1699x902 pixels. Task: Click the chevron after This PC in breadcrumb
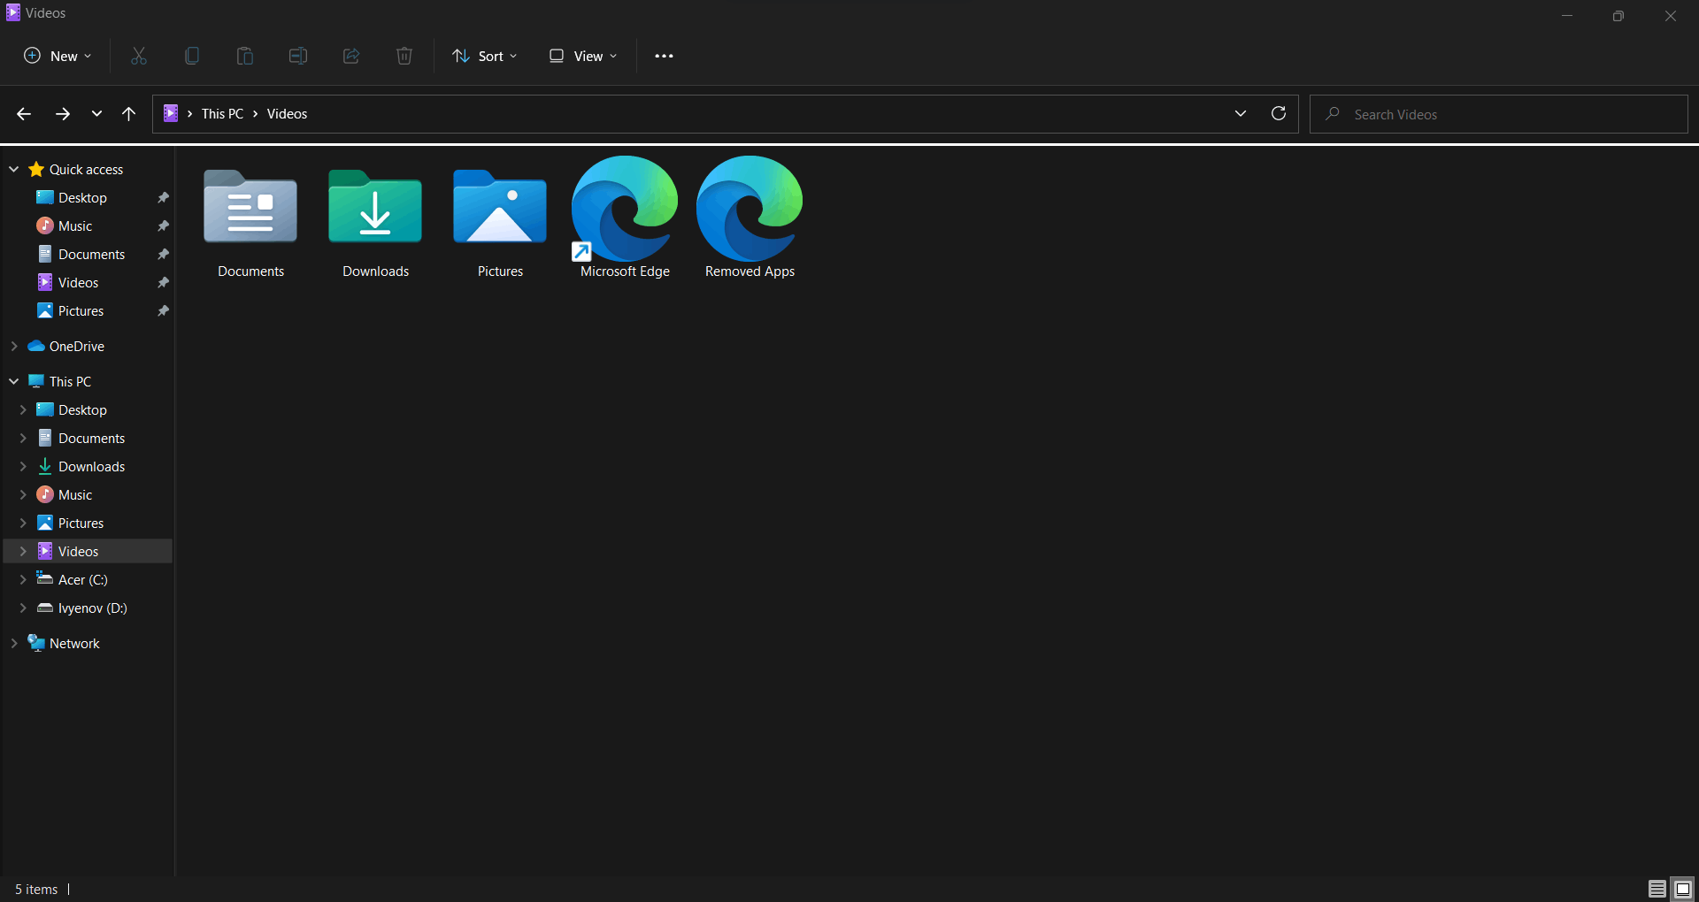pyautogui.click(x=256, y=114)
